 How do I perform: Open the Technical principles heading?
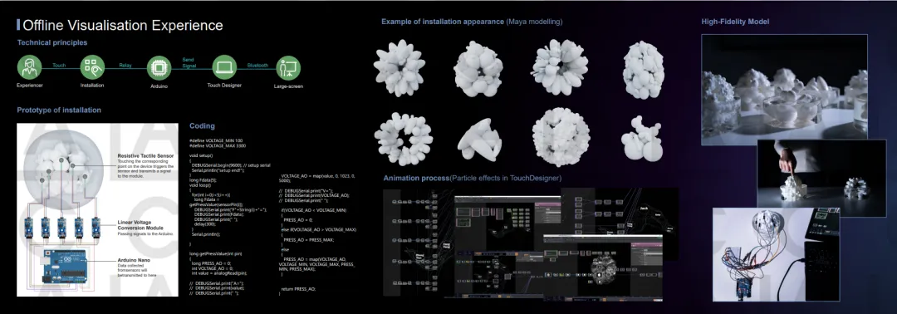coord(52,42)
